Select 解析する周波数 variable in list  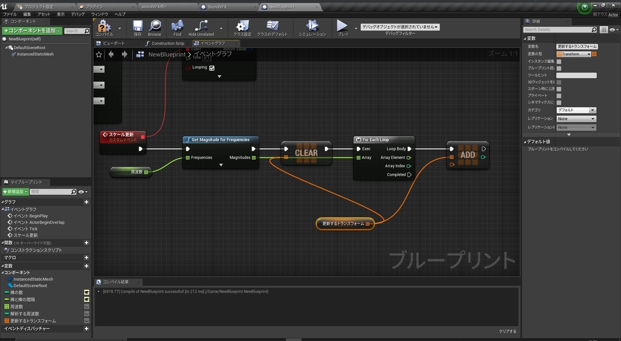click(25, 314)
